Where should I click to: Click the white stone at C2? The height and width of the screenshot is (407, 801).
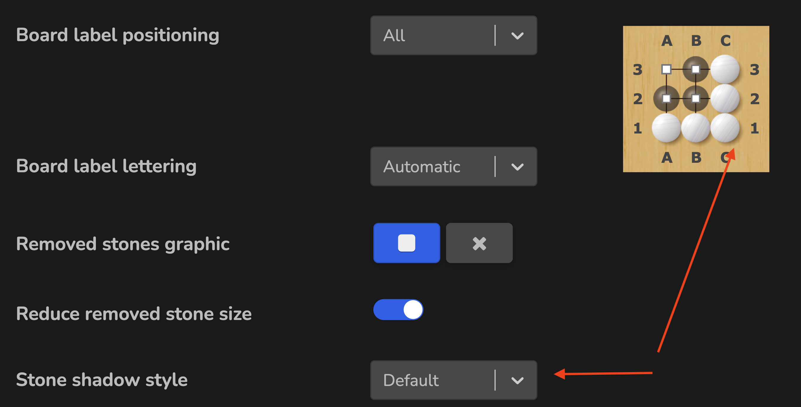point(725,99)
